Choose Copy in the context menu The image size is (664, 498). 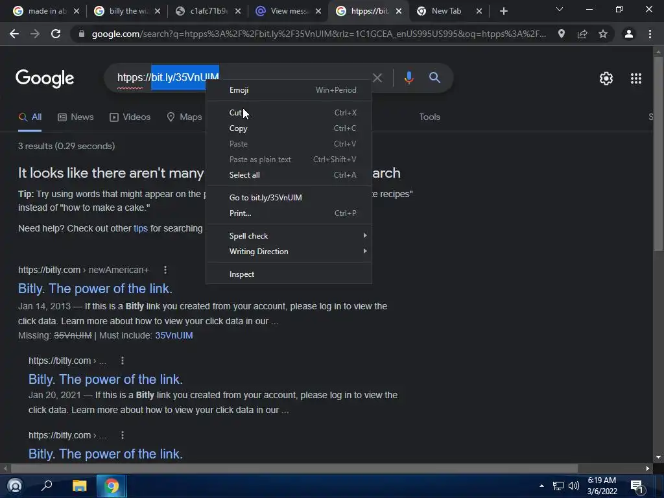pyautogui.click(x=289, y=128)
